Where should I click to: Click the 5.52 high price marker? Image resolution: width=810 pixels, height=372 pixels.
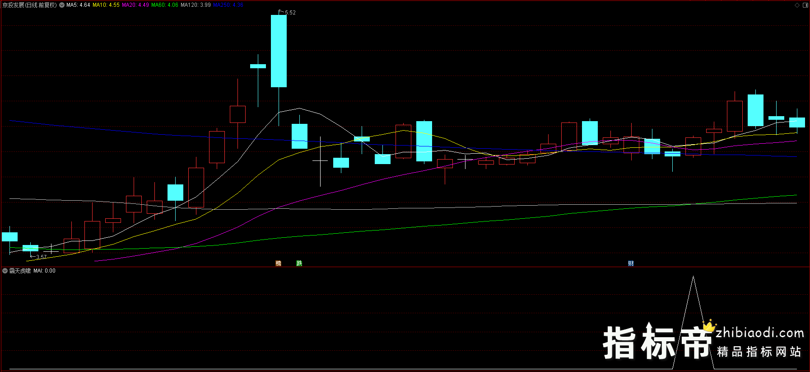click(x=290, y=13)
